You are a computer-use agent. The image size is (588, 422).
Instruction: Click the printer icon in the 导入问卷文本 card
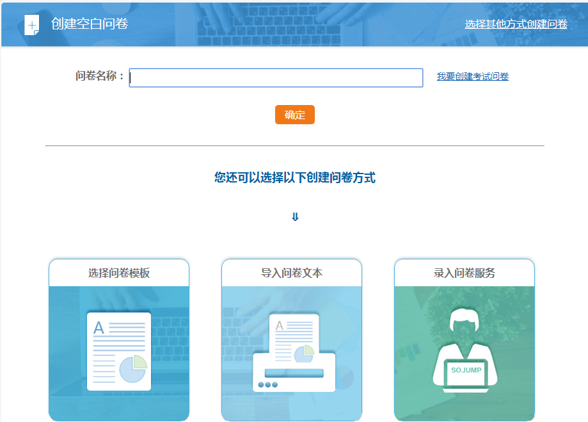(x=295, y=376)
